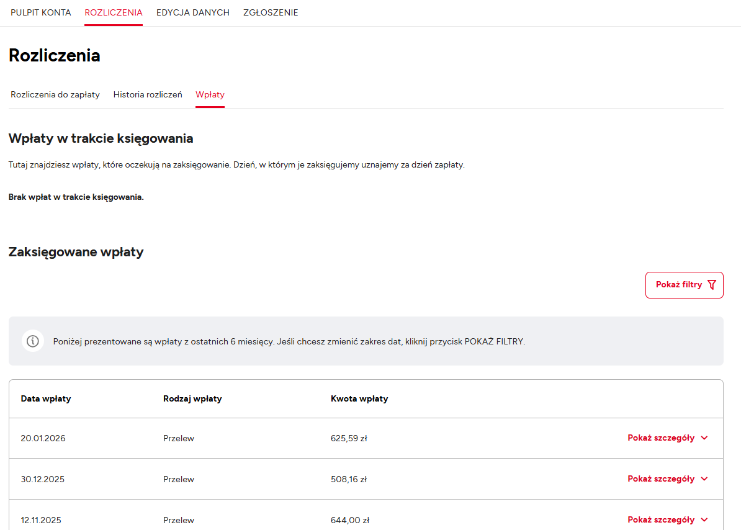Viewport: 741px width, 530px height.
Task: Click the info circle icon in the banner
Action: 33,341
